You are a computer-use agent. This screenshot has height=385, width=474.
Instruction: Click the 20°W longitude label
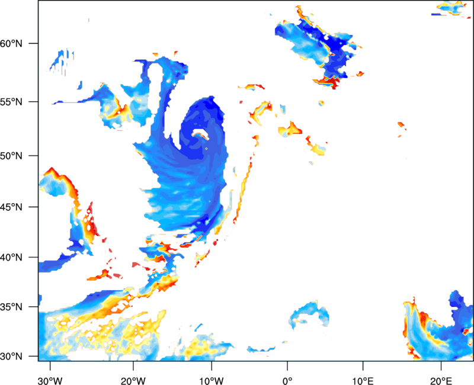[x=133, y=381]
